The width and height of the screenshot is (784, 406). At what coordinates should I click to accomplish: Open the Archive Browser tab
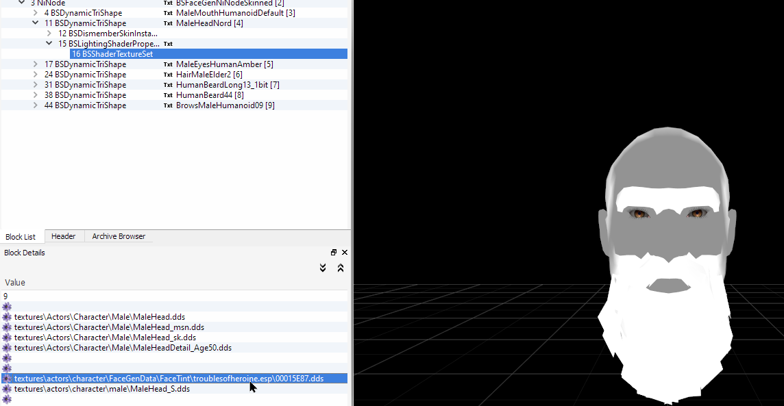point(119,236)
